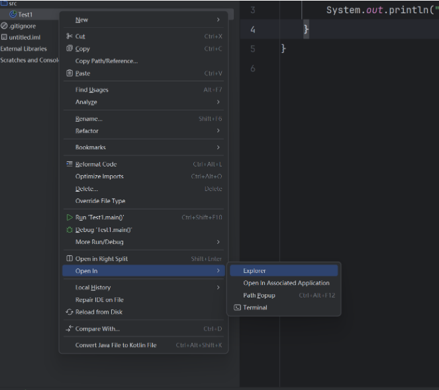
Task: Expand the Local History submenu arrow
Action: click(218, 288)
